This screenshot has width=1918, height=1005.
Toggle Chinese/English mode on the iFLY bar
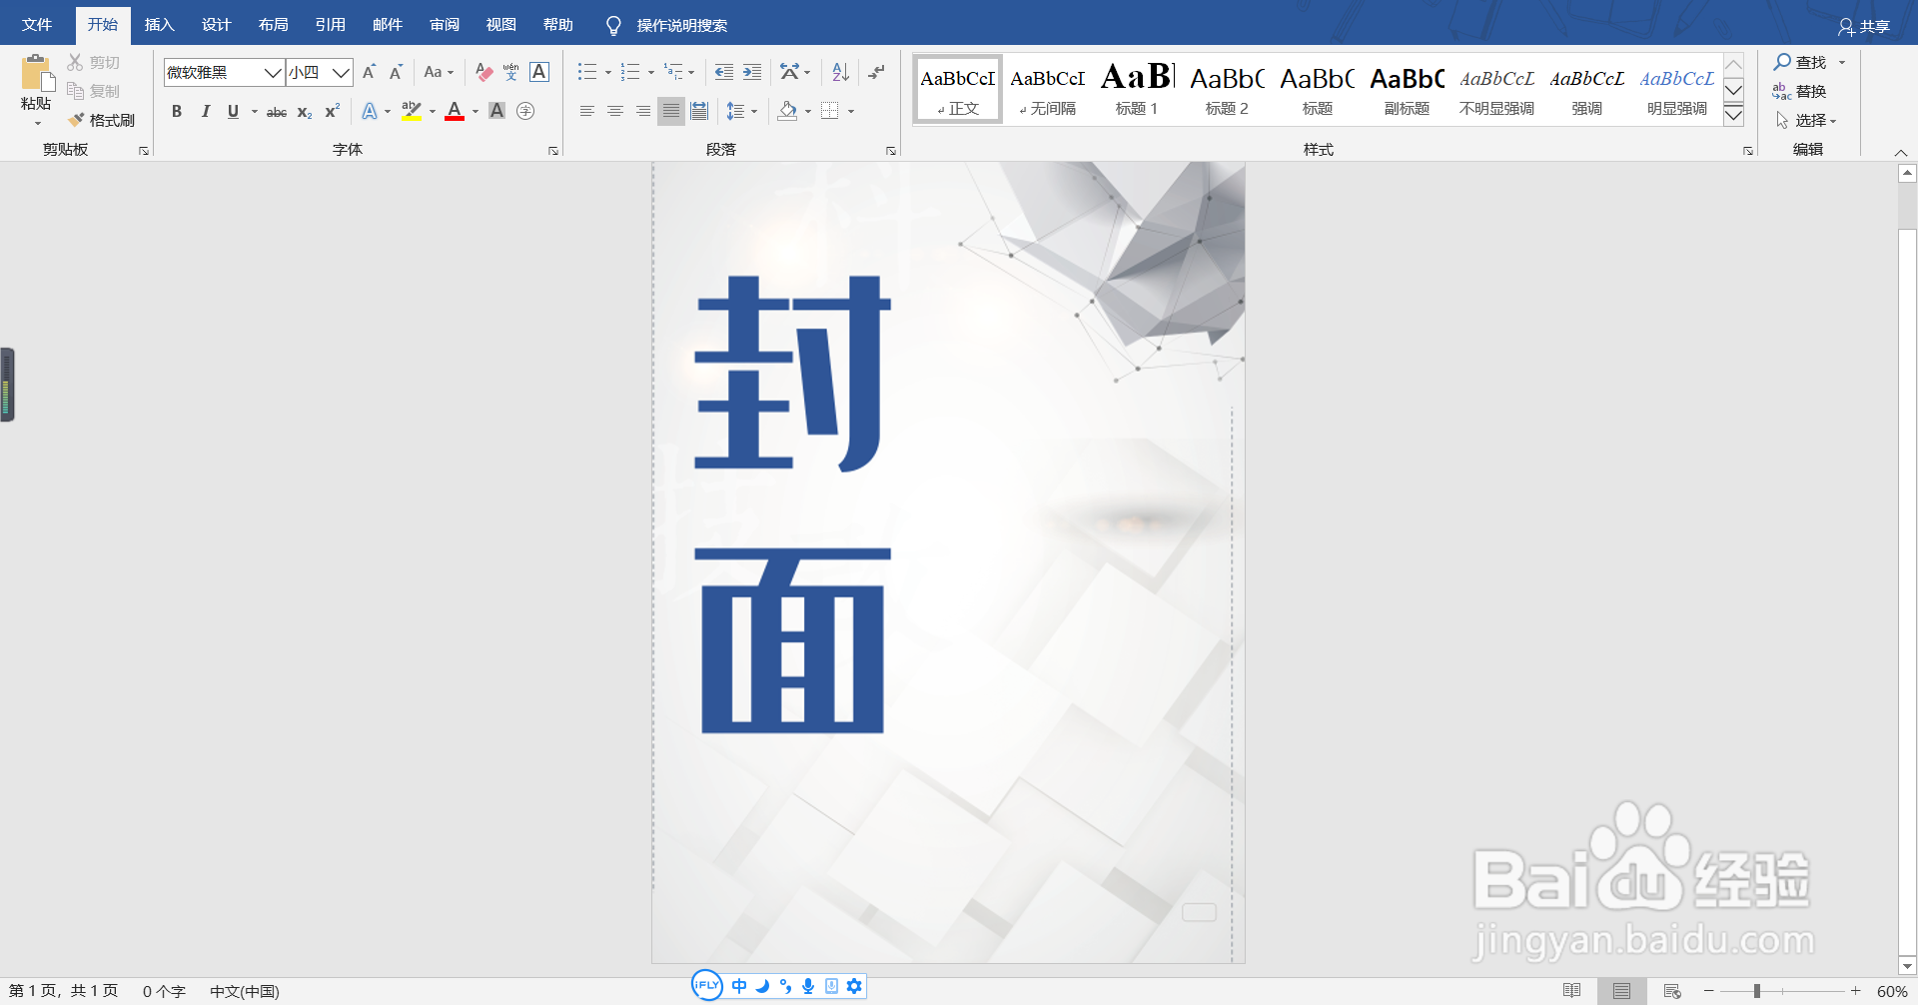(x=739, y=986)
